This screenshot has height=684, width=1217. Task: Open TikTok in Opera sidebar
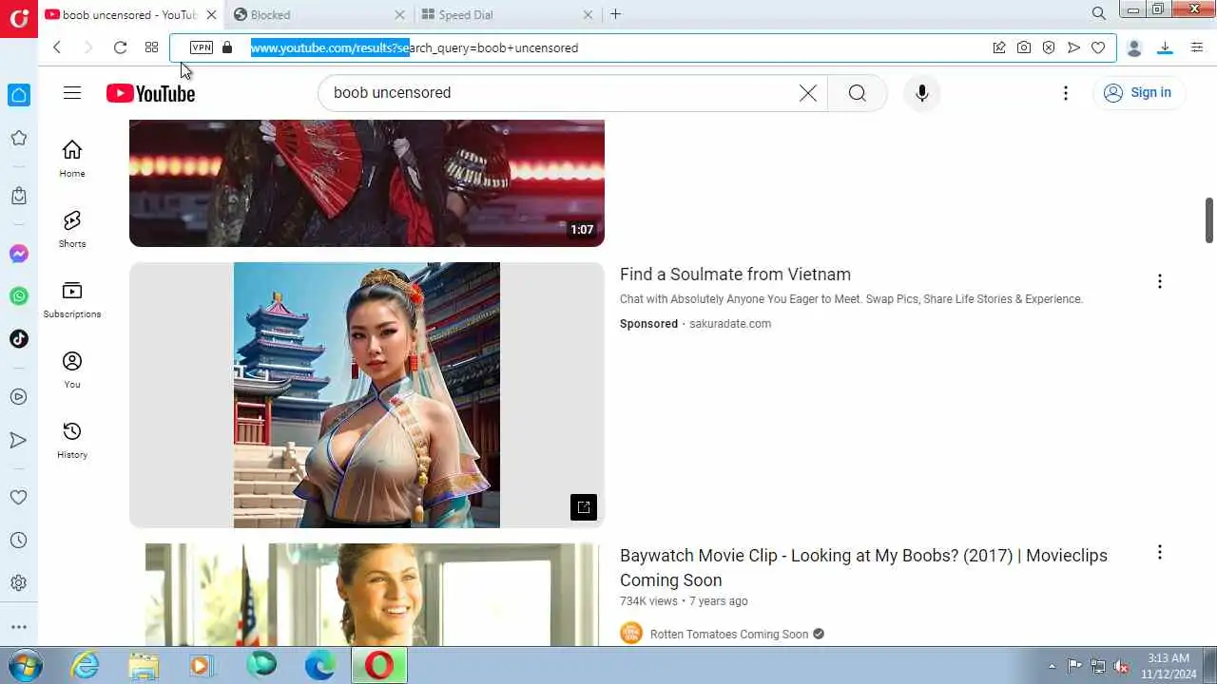(19, 339)
